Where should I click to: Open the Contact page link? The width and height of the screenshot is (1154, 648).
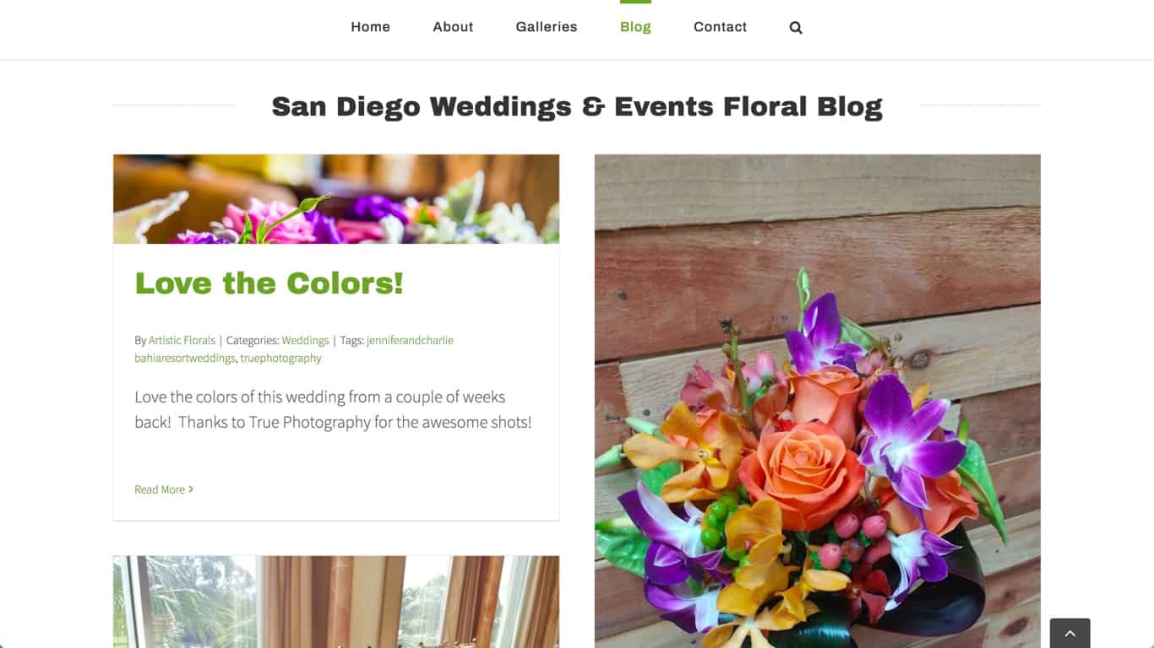coord(720,27)
